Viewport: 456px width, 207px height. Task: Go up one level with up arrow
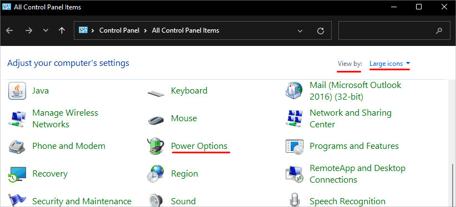tap(62, 30)
